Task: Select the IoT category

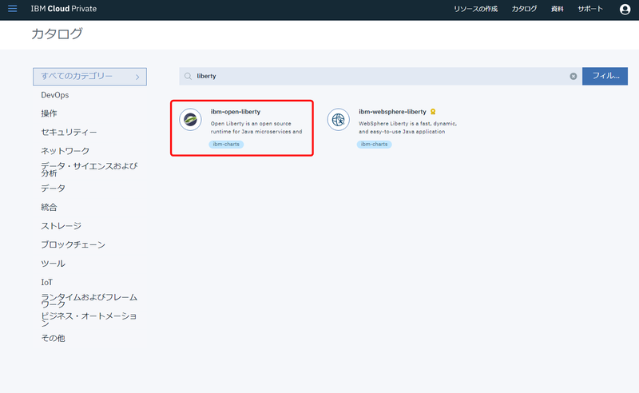Action: pyautogui.click(x=46, y=282)
